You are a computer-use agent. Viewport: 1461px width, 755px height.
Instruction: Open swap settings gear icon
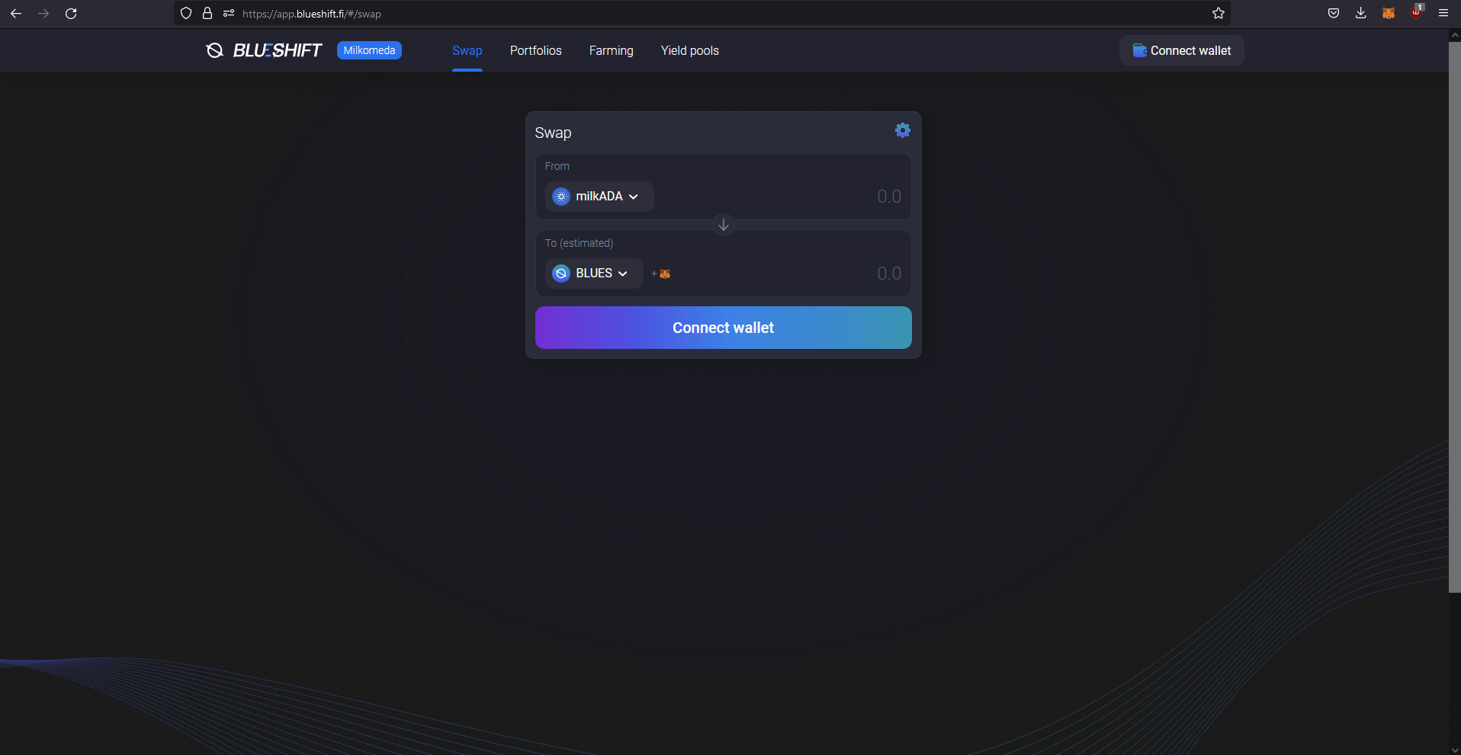coord(903,130)
